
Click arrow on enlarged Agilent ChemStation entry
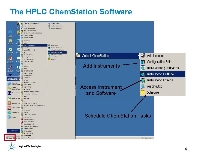coord(138,56)
